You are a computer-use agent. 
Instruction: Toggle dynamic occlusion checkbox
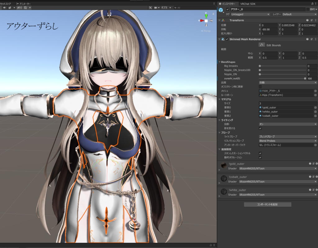tap(260, 158)
